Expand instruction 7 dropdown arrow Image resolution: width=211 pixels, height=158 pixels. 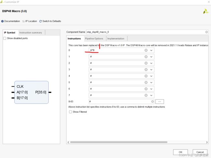click(x=151, y=95)
